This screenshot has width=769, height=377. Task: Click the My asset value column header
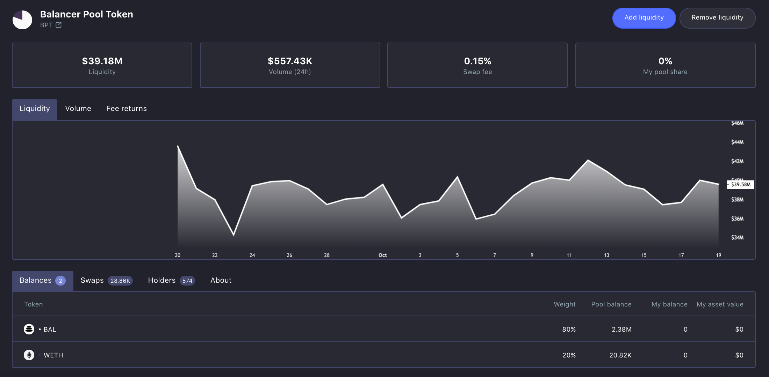tap(720, 304)
